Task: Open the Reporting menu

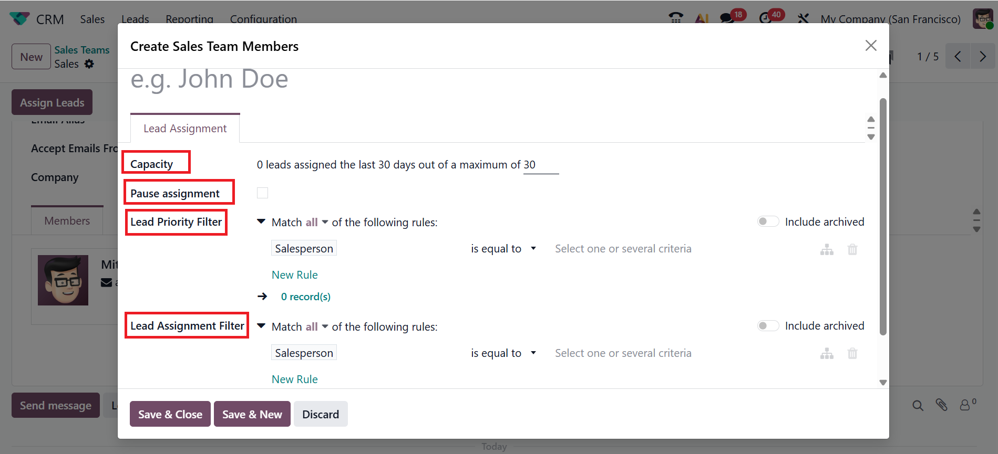Action: click(x=189, y=19)
